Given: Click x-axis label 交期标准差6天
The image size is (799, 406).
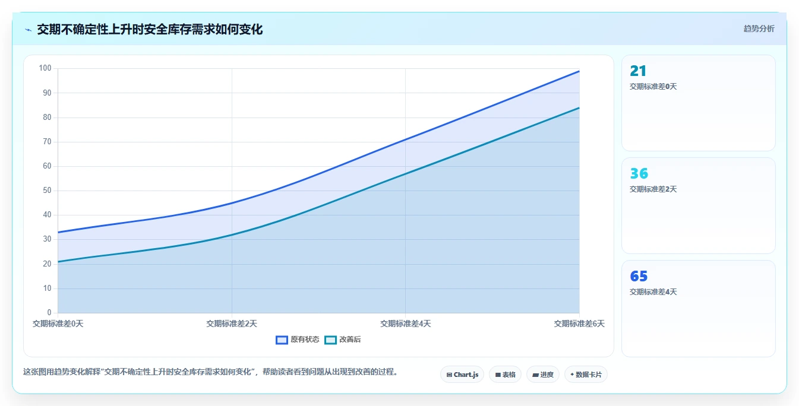Looking at the screenshot, I should (579, 323).
